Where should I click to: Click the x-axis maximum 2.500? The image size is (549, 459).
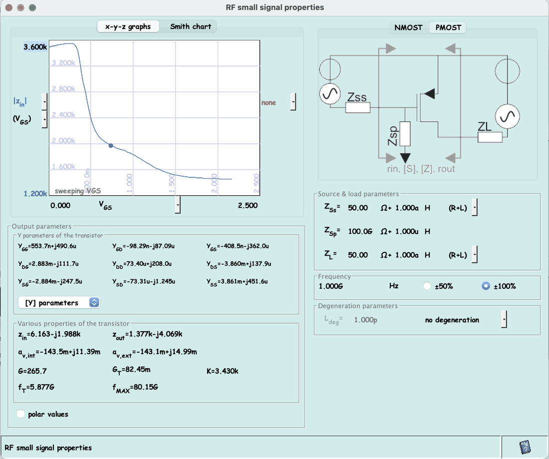tap(248, 205)
